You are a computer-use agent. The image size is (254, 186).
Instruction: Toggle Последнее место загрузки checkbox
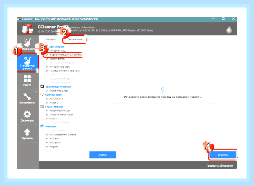pyautogui.click(x=47, y=71)
